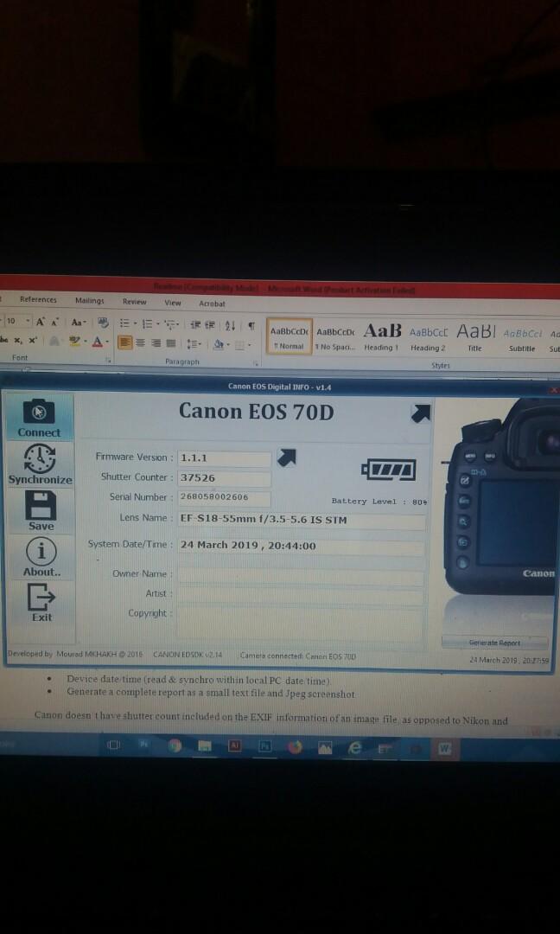Screen dimensions: 560x934
Task: Click Generate Report button
Action: click(x=494, y=643)
